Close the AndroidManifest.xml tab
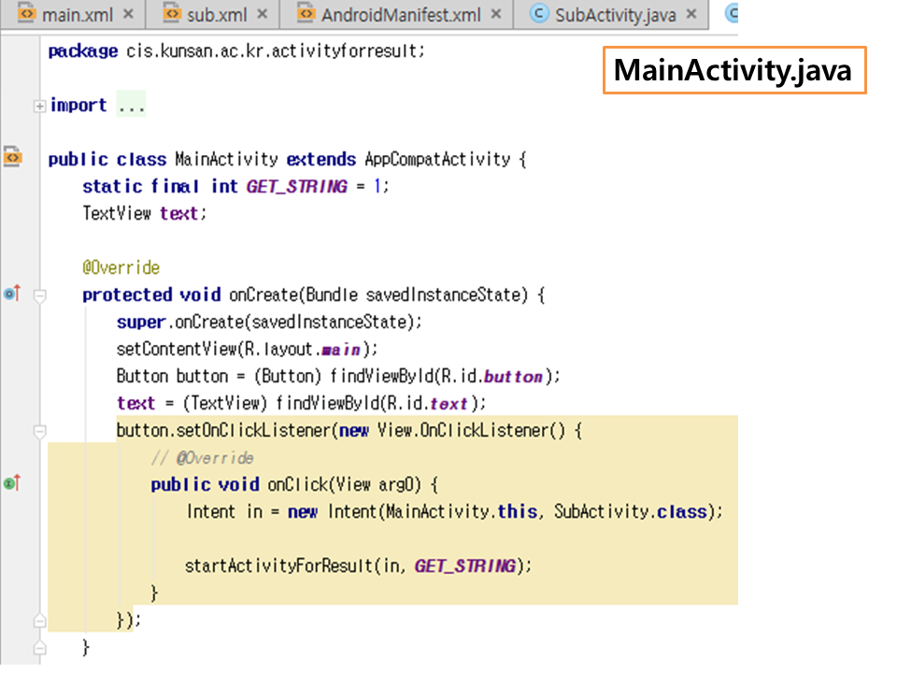This screenshot has height=673, width=897. coord(495,14)
